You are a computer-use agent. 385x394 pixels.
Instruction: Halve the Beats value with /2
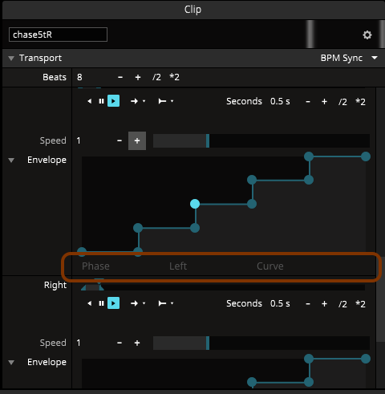point(156,77)
